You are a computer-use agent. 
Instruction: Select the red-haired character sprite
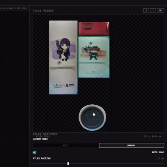(94, 57)
